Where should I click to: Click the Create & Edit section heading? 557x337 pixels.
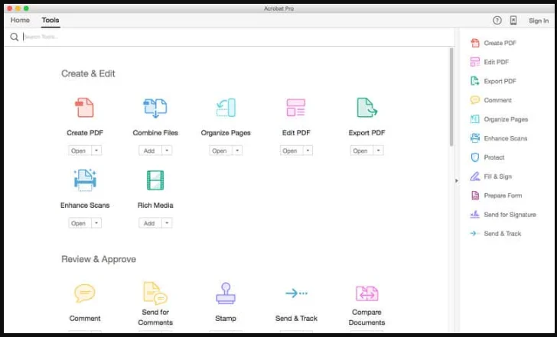coord(88,74)
